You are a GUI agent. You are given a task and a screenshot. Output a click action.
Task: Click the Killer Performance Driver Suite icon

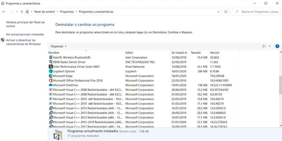[51, 66]
